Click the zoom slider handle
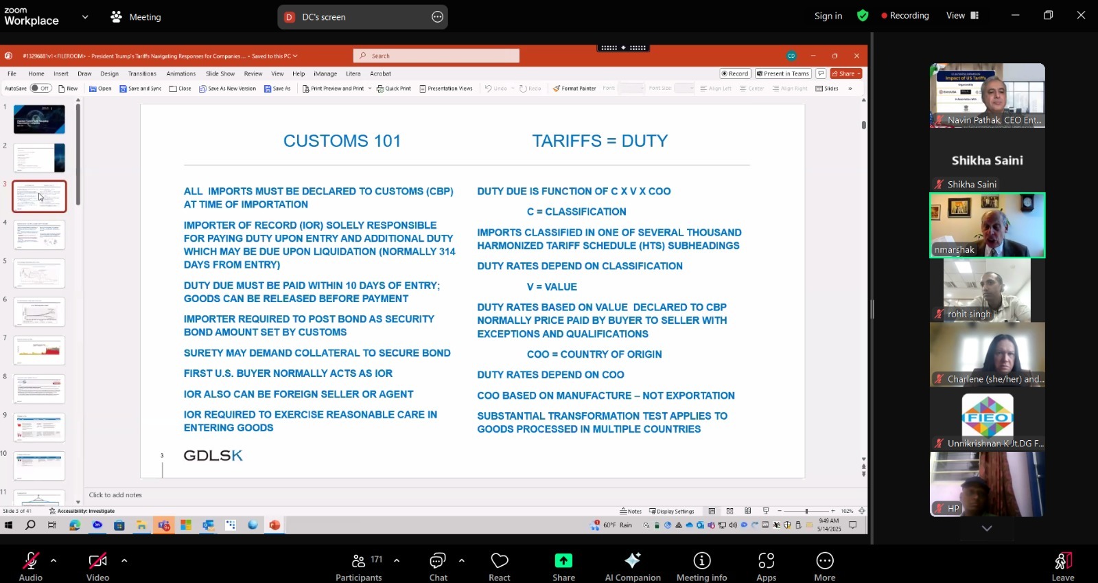 pyautogui.click(x=806, y=511)
